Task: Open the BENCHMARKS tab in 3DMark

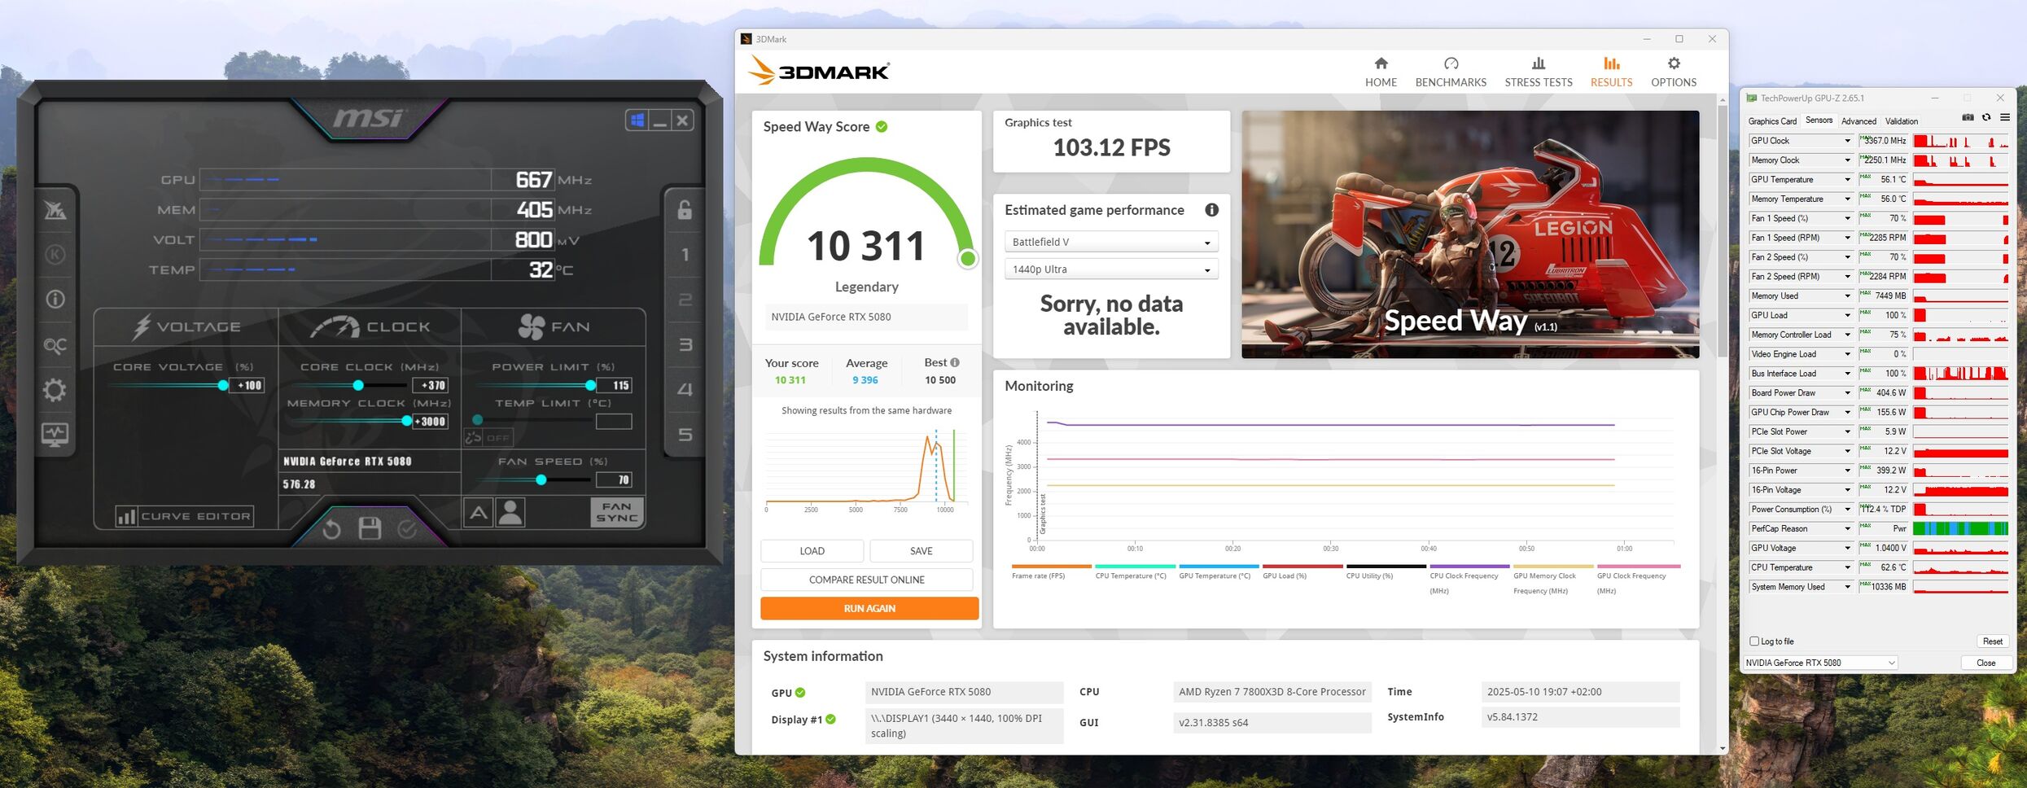Action: point(1451,72)
